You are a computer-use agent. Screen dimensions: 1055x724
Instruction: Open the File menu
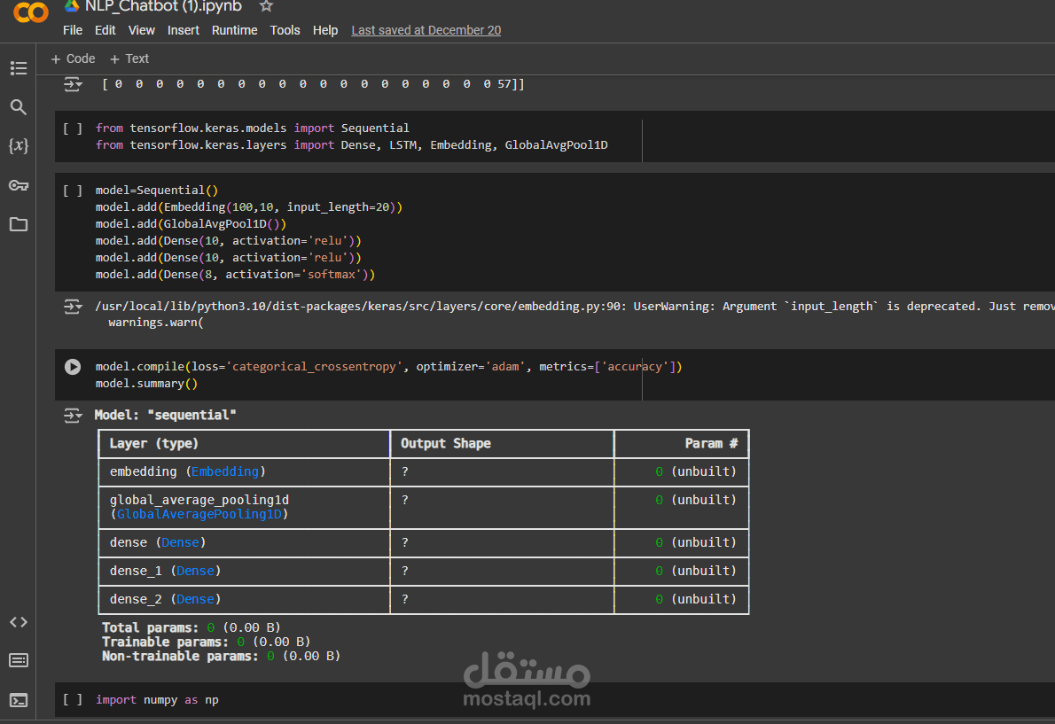coord(73,30)
